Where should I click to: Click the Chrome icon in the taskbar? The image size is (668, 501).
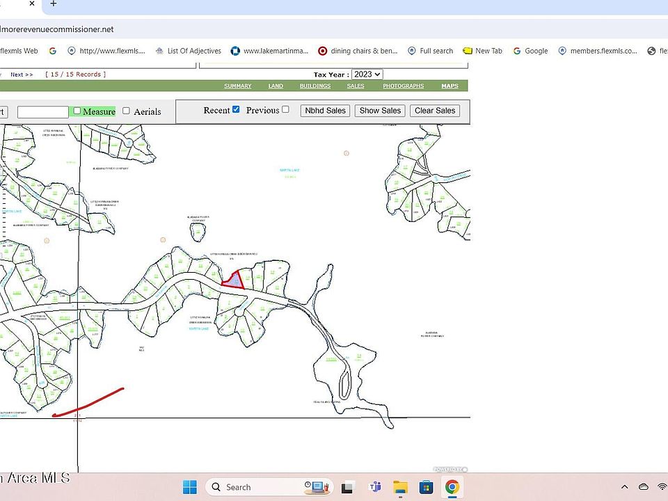[452, 487]
